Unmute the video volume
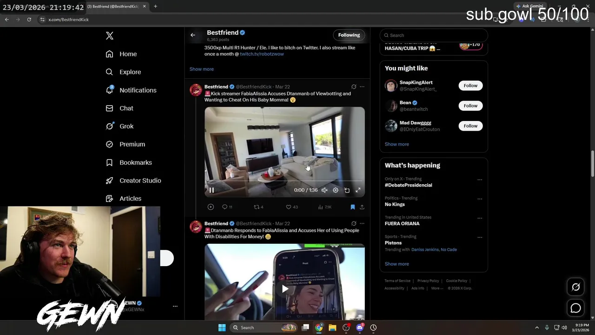The image size is (595, 335). coord(324,190)
